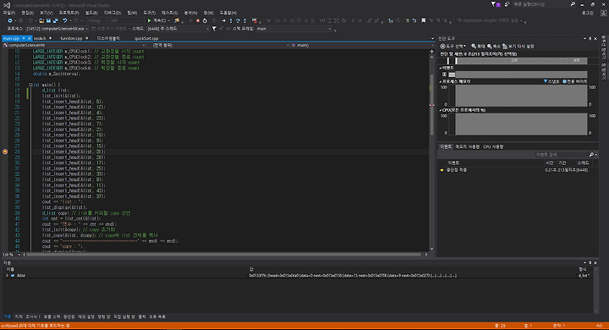Screen dimensions: 609x330
Task: Open the thread dropdown showing 6448
Action: [x=178, y=29]
